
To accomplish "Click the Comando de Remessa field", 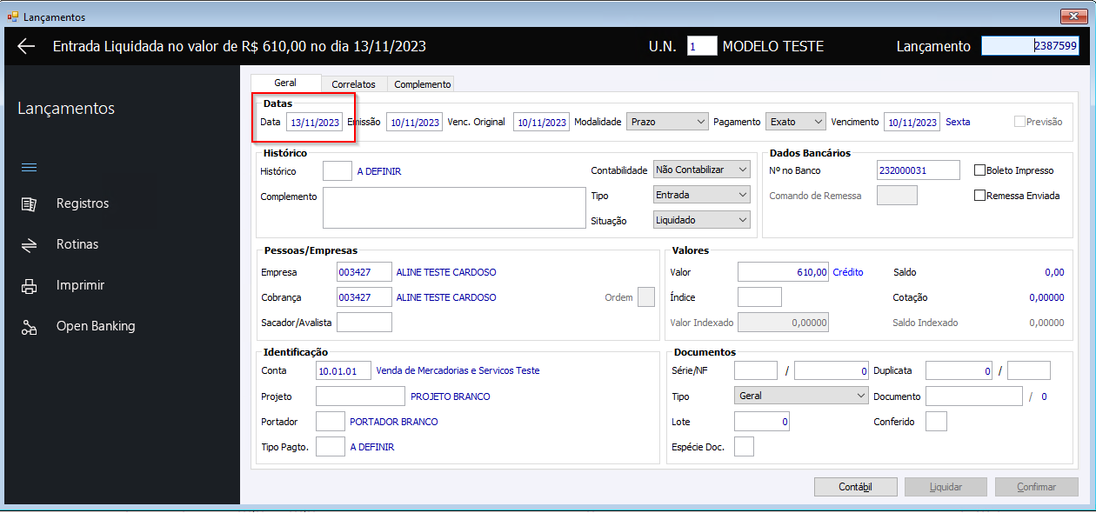I will 897,196.
